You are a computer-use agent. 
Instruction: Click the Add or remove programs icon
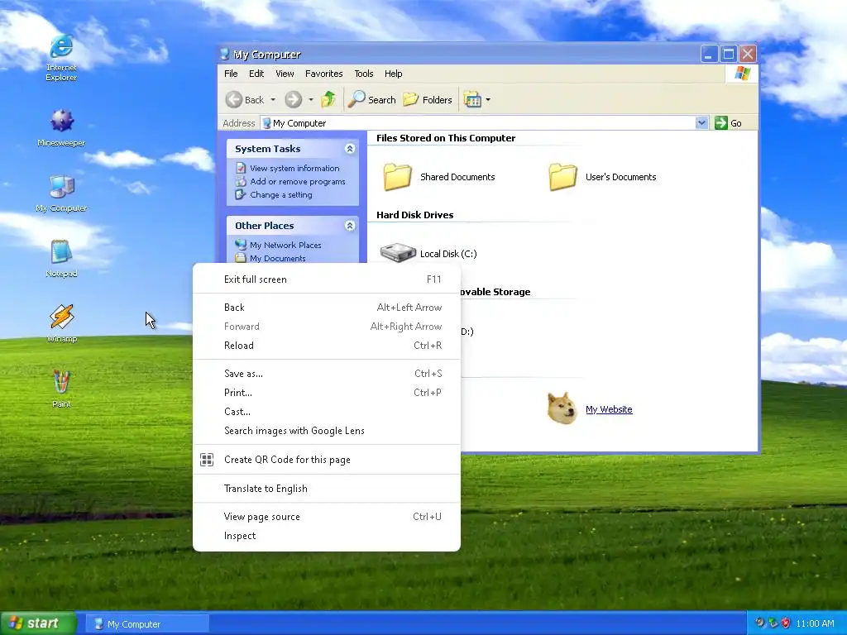coord(241,181)
